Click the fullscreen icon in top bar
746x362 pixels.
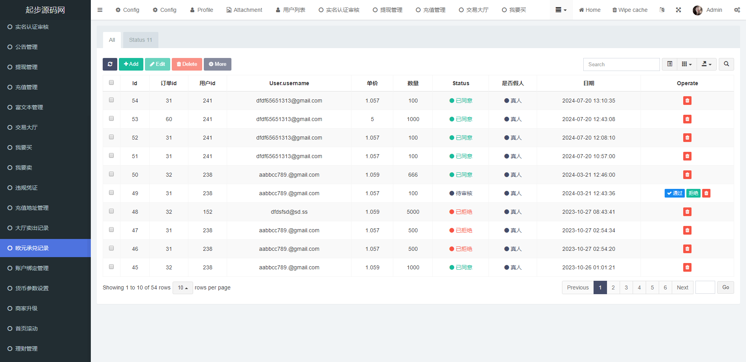678,10
